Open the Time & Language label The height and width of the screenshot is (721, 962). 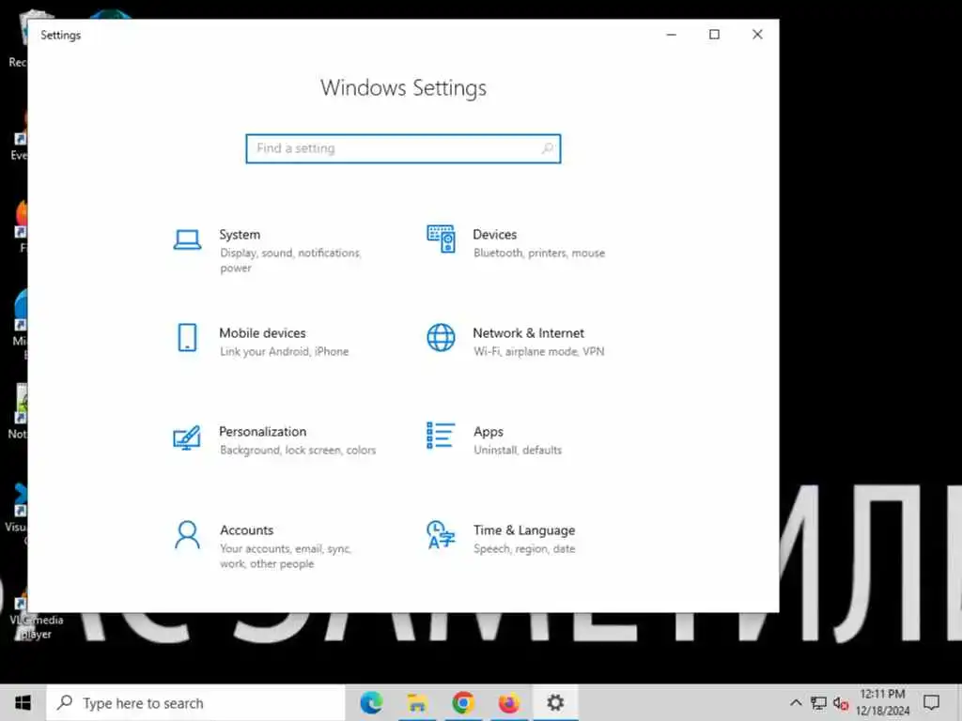click(524, 530)
